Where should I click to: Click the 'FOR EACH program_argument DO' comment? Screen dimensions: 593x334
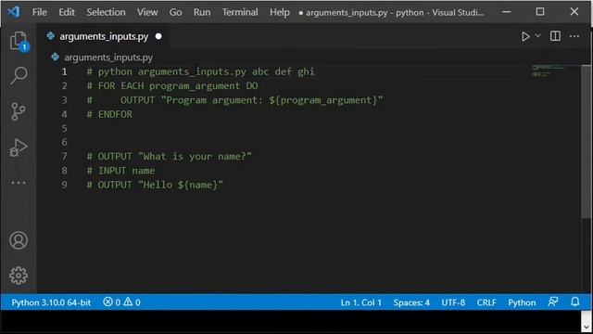pos(172,86)
